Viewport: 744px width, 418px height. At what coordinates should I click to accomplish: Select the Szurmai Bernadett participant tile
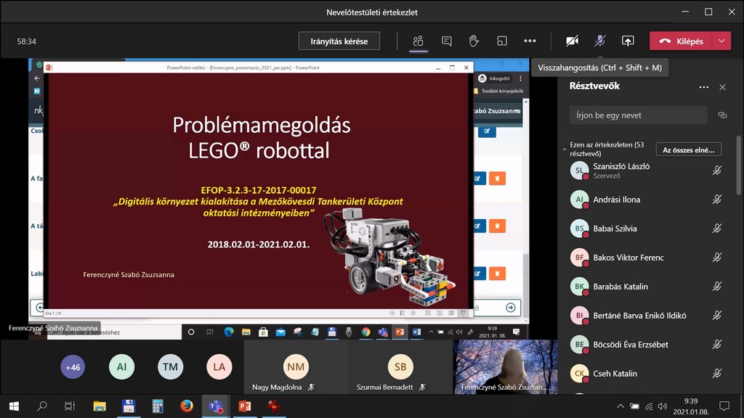tap(400, 366)
